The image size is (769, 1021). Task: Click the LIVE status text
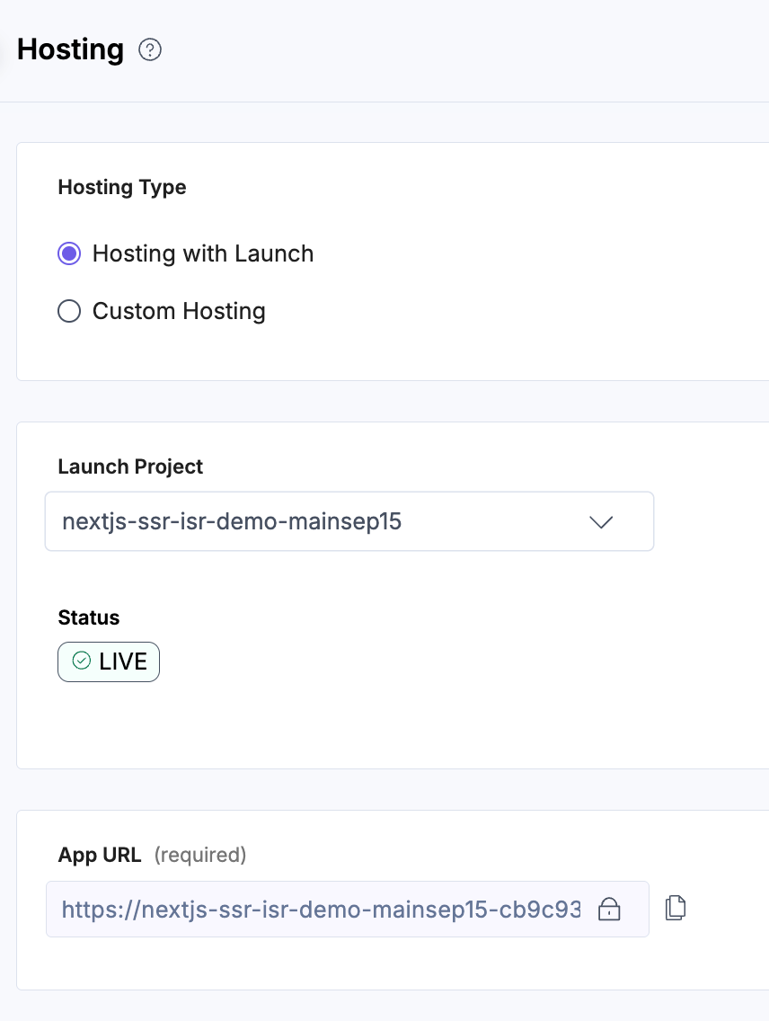pos(123,661)
